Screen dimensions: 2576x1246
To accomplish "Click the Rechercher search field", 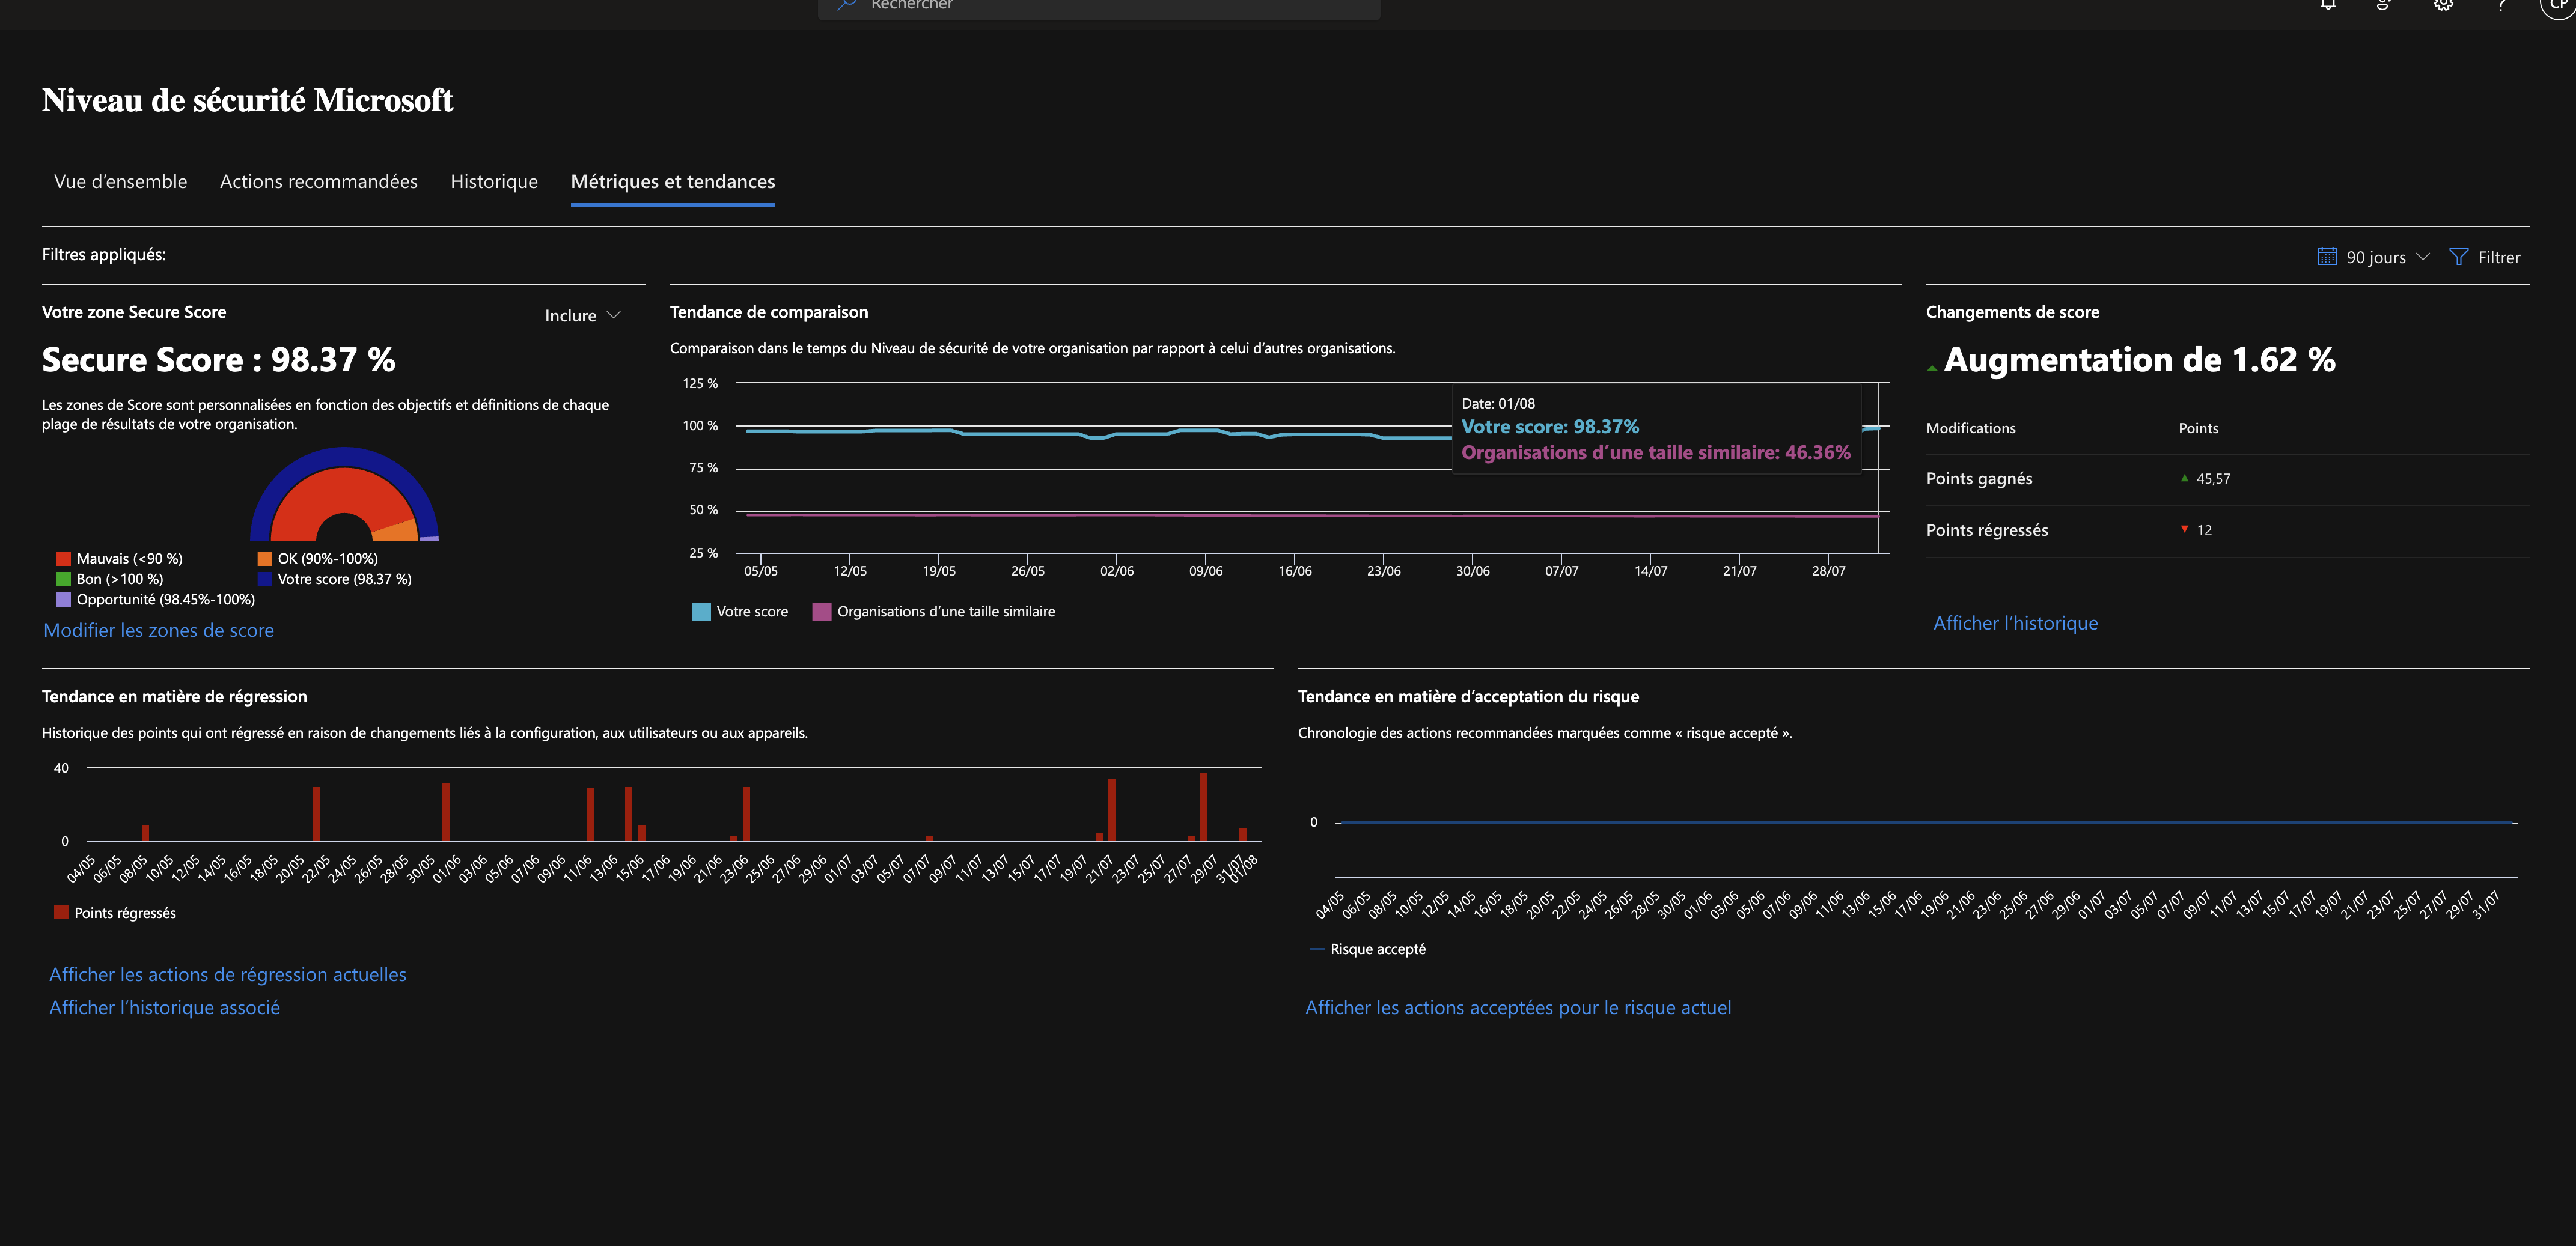I will (x=1100, y=5).
